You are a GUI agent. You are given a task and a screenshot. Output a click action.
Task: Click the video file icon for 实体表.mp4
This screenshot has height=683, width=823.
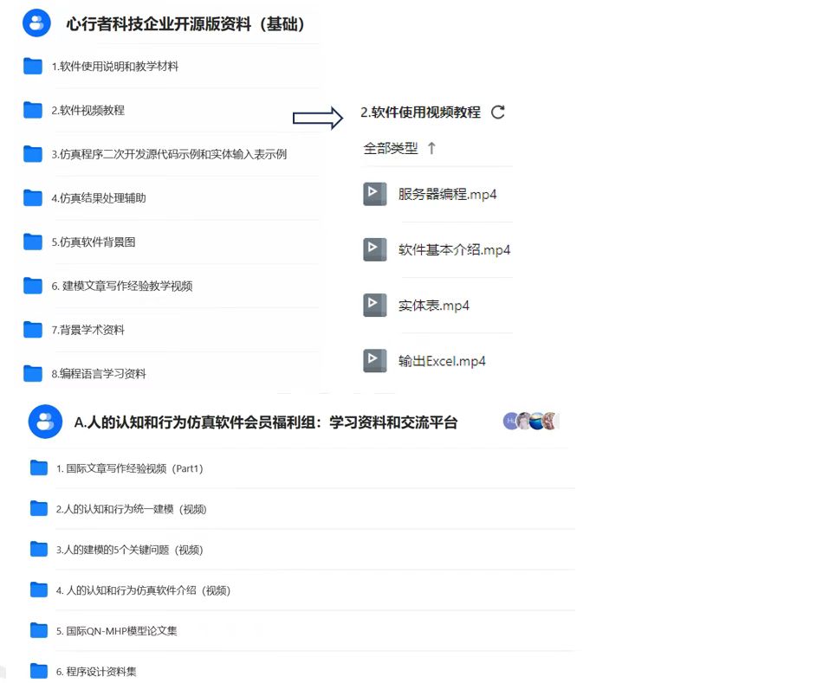(x=374, y=306)
